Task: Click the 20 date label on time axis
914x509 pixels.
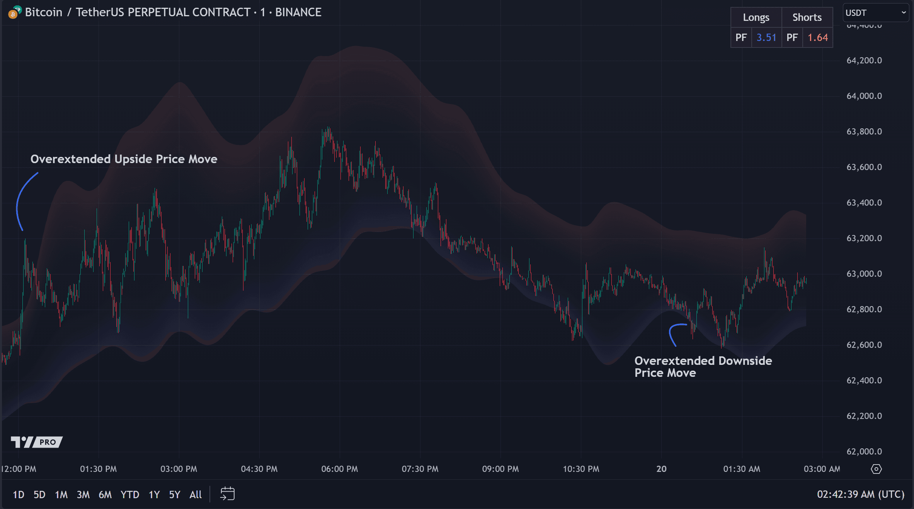Action: [661, 469]
